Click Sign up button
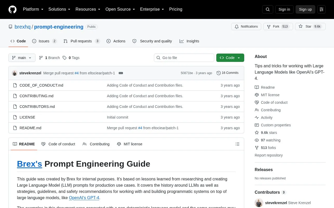Screen dimensions: 334x208 [305, 9]
